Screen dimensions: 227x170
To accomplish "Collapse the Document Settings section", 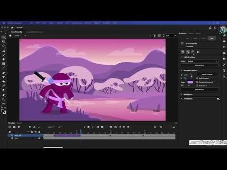I will (x=182, y=70).
